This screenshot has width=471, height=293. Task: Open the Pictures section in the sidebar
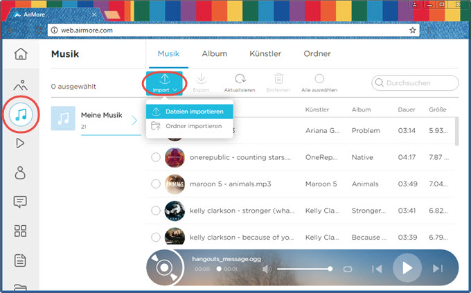coord(20,85)
